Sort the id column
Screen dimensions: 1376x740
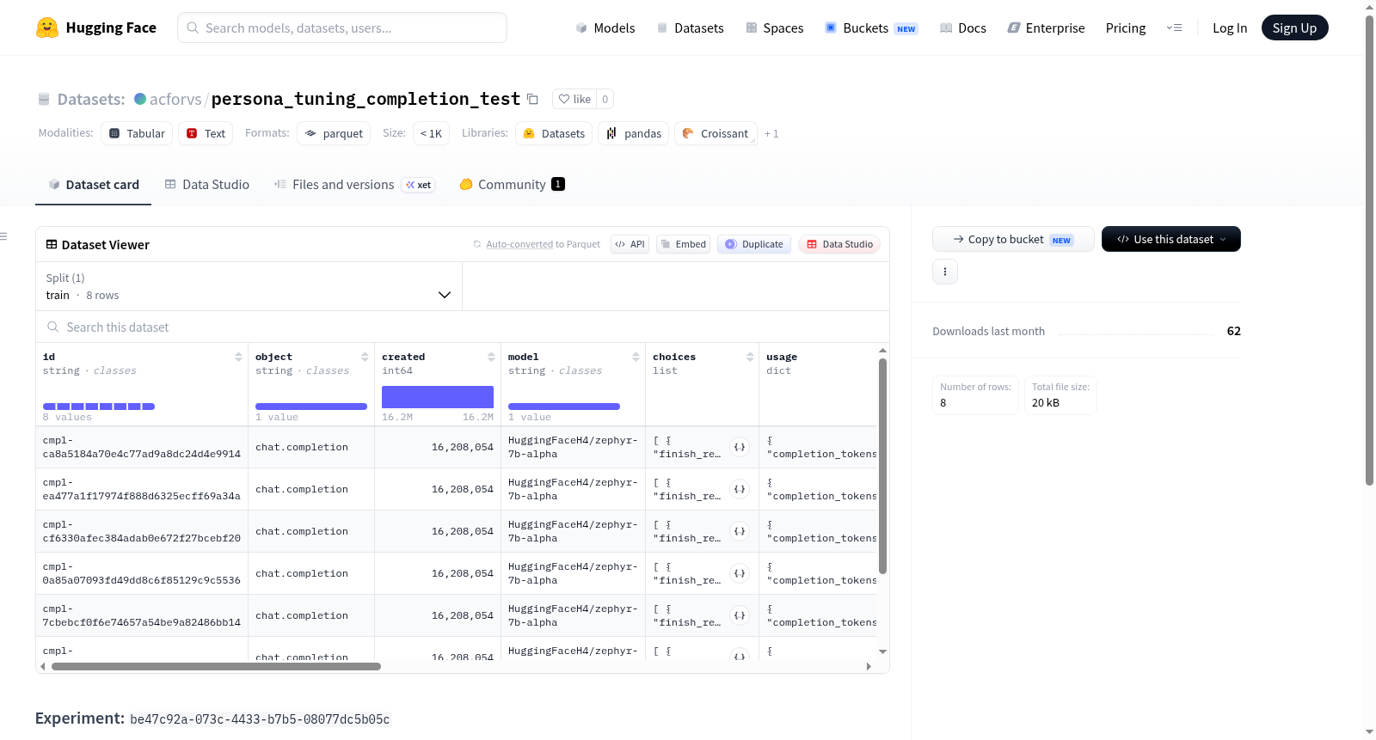(x=238, y=357)
